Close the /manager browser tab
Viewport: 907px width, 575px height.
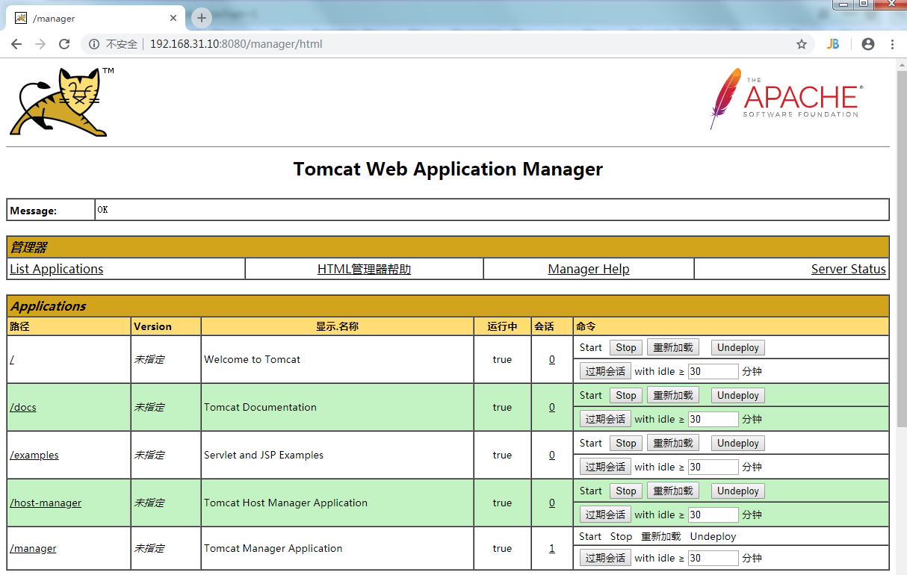tap(173, 18)
